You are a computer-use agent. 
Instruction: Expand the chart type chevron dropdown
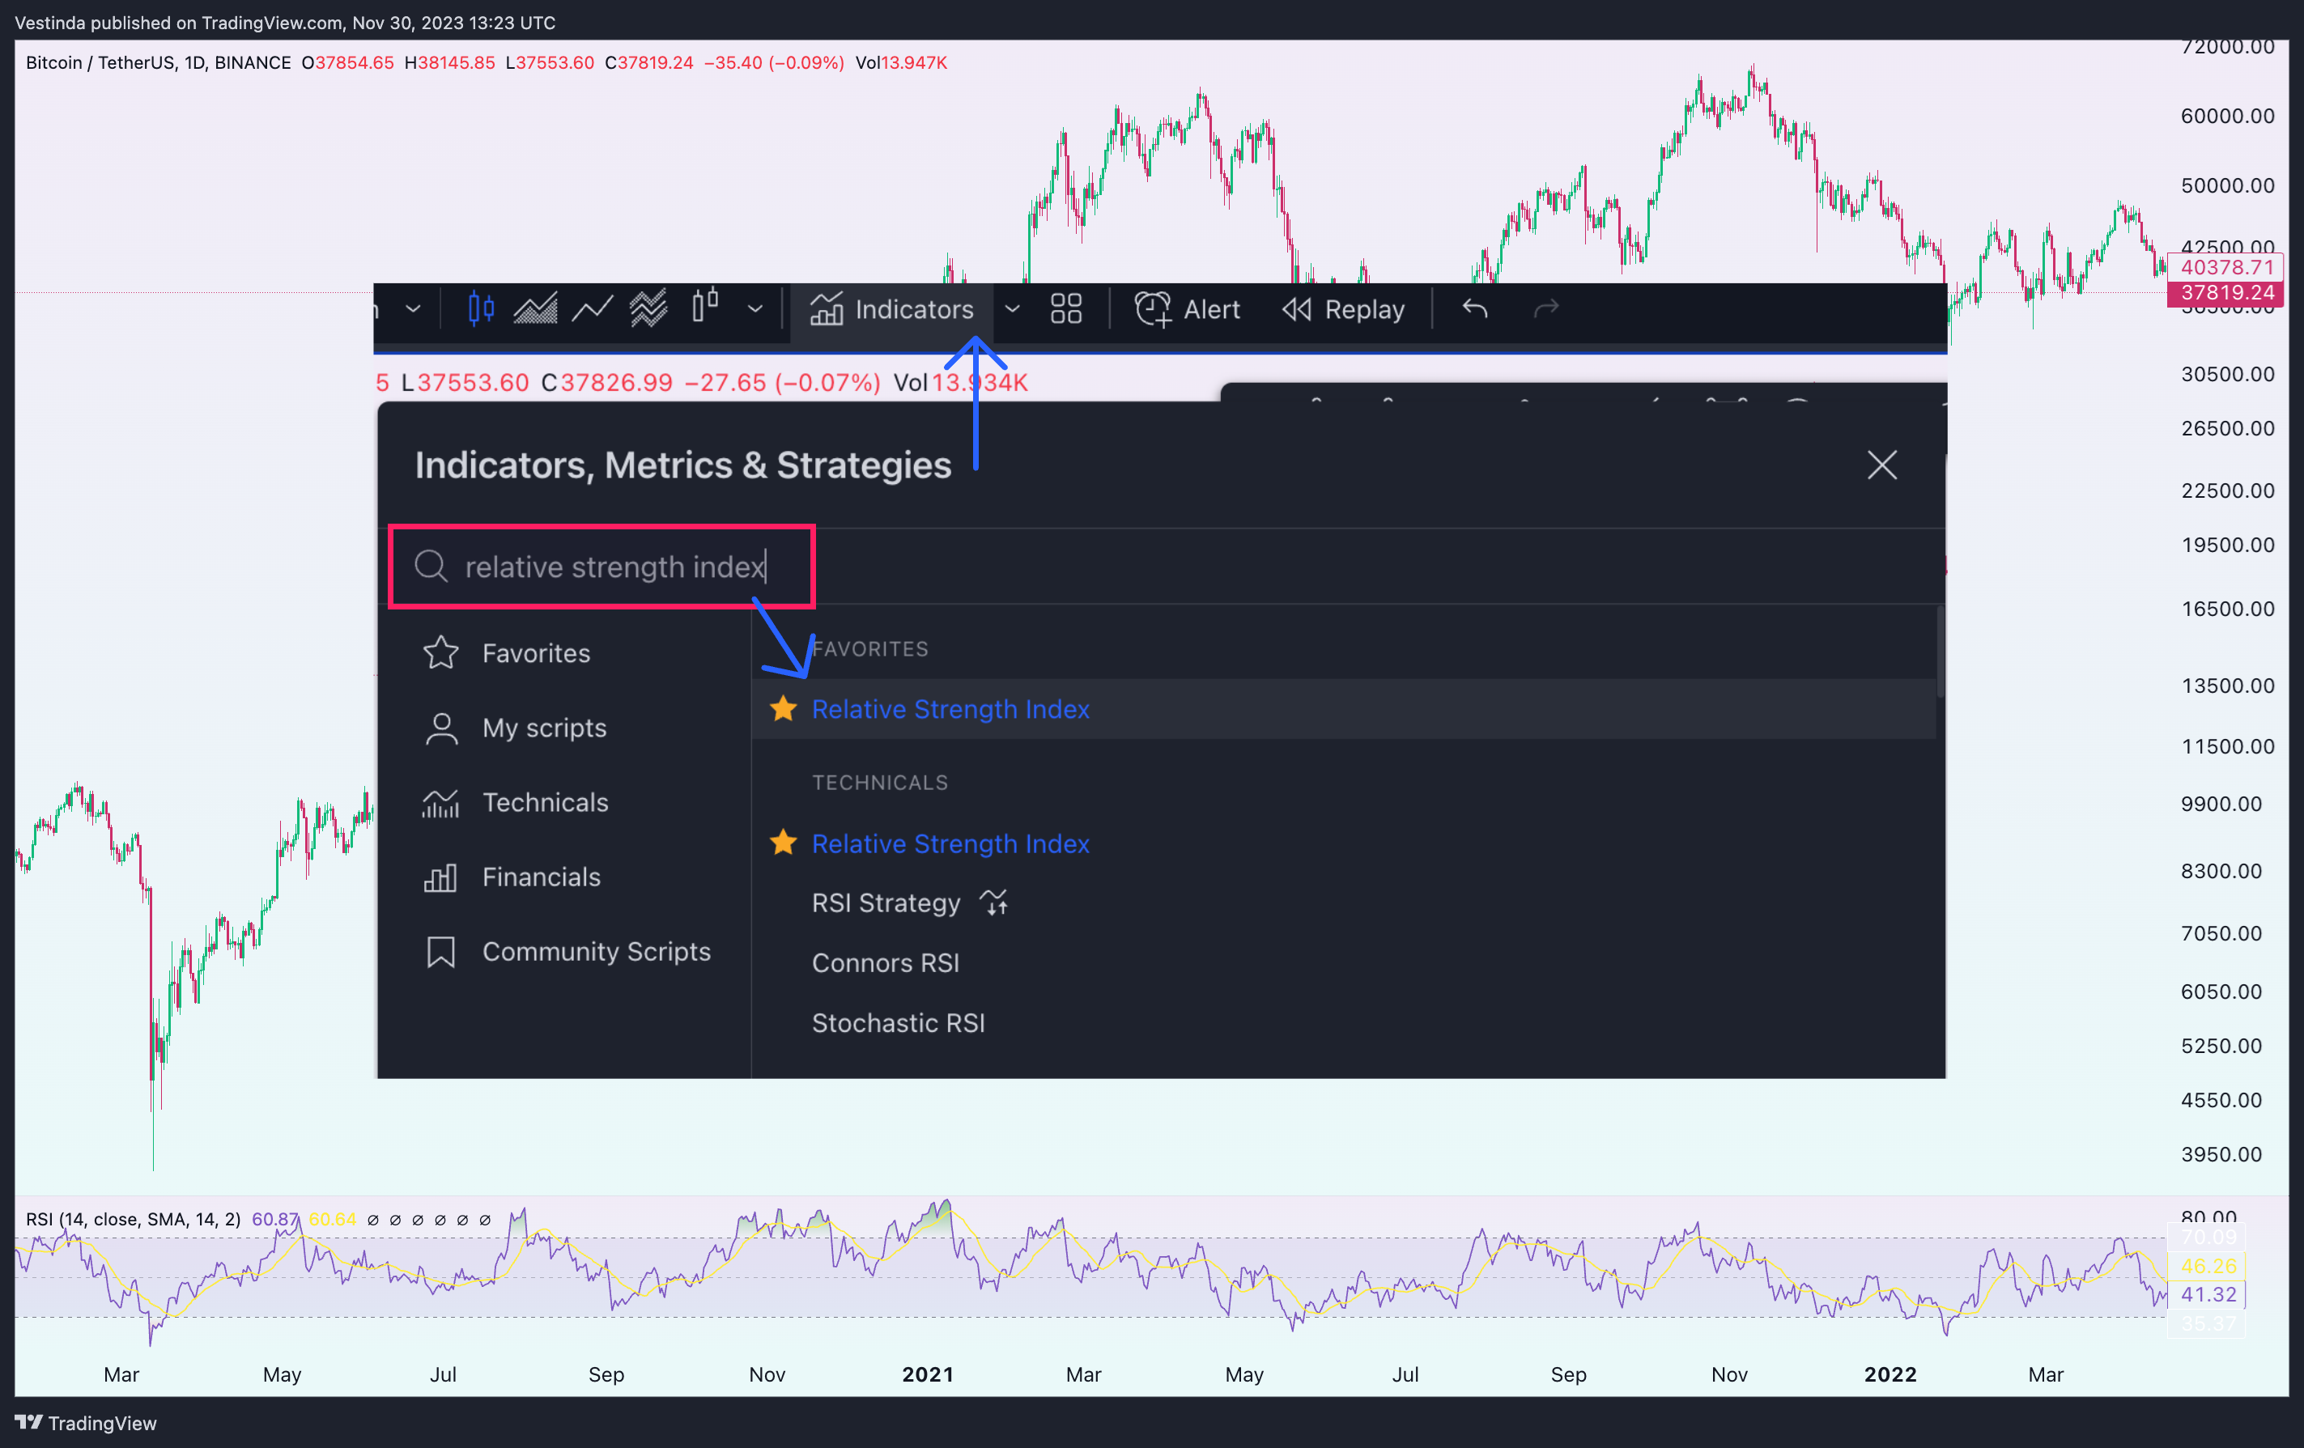pos(755,309)
